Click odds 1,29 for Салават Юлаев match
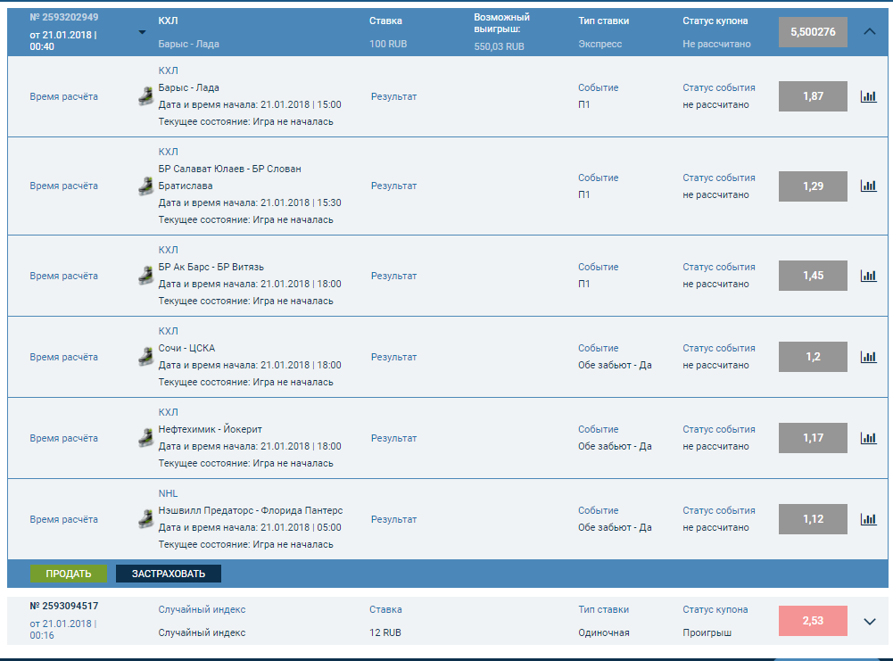This screenshot has width=893, height=661. pyautogui.click(x=813, y=186)
